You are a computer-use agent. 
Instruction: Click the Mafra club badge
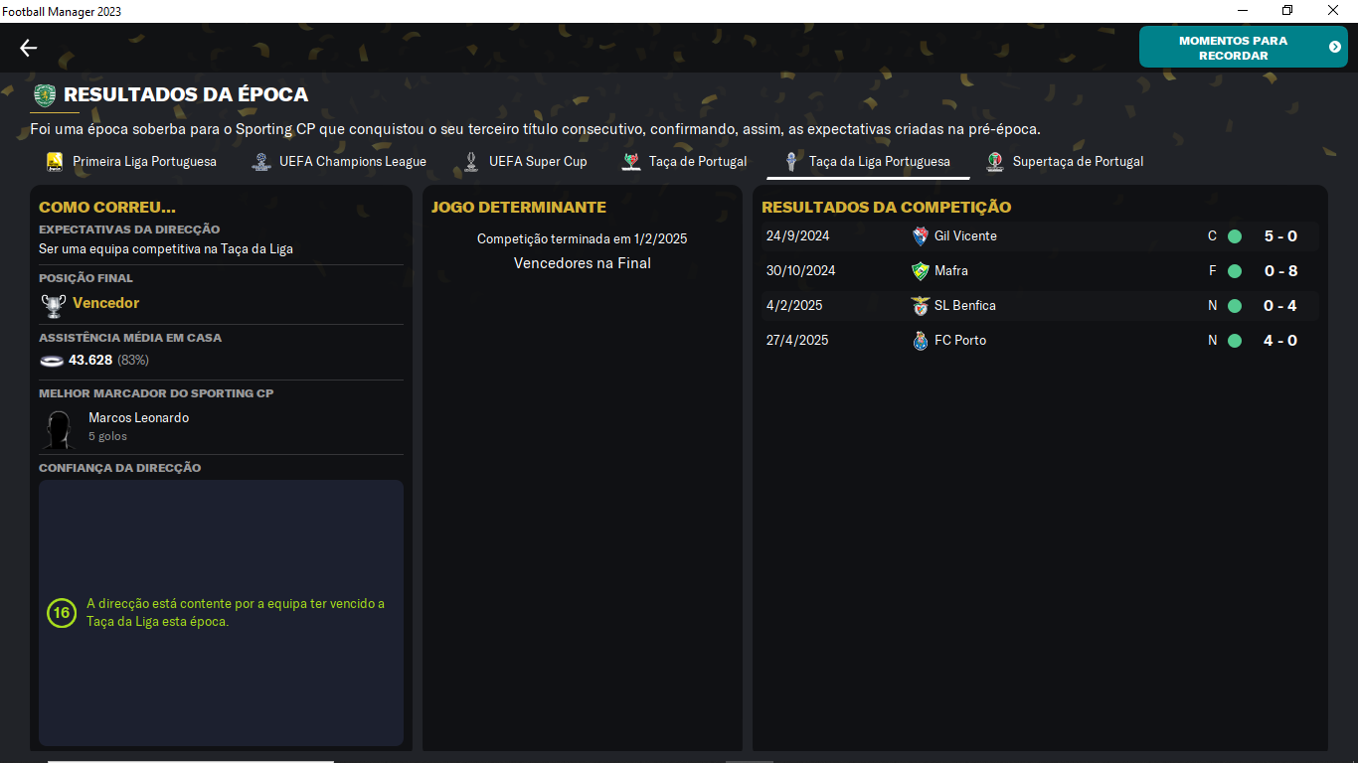921,271
